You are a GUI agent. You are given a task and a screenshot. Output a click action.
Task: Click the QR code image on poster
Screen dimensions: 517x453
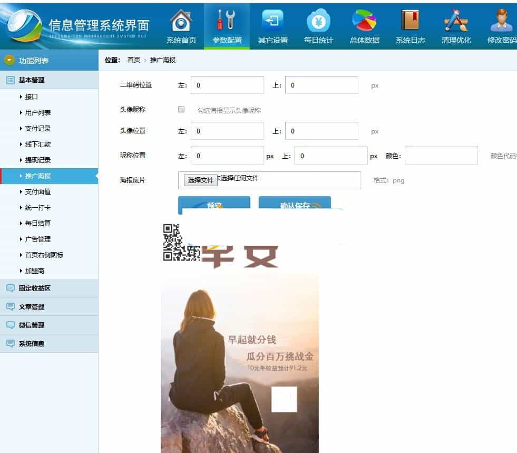[181, 243]
